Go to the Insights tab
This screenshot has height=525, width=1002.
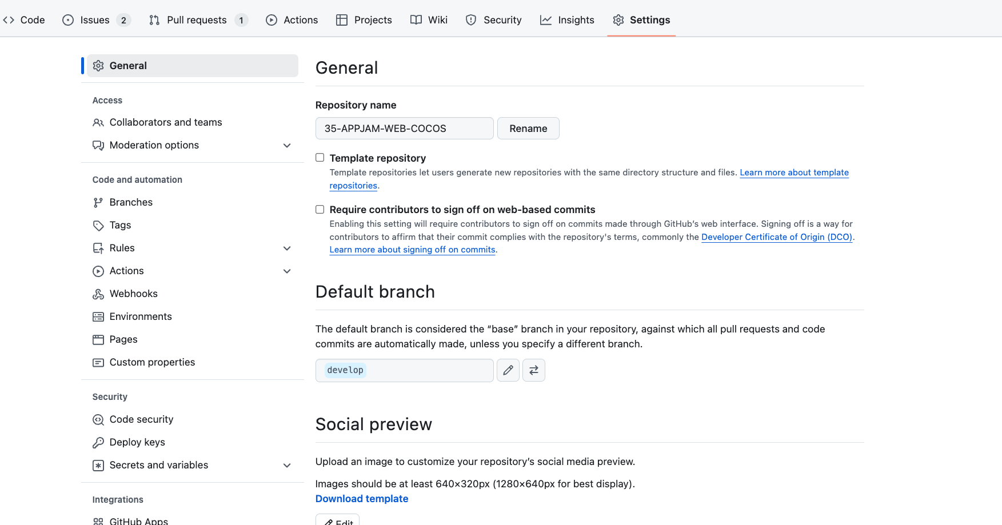click(567, 20)
